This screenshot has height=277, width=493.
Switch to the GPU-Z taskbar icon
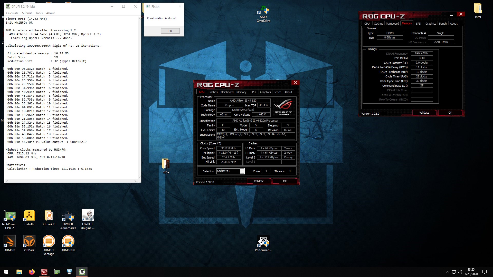click(57, 272)
